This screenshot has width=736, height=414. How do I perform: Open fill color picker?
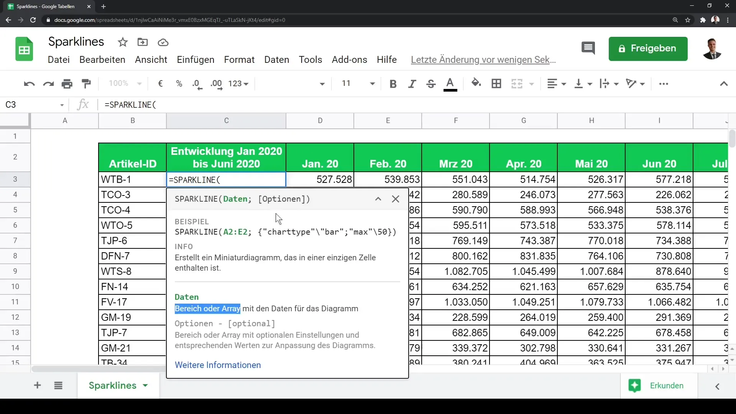[476, 83]
